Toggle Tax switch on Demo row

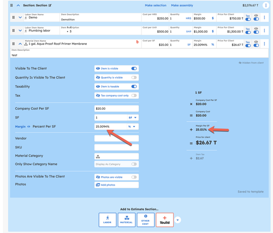point(248,19)
